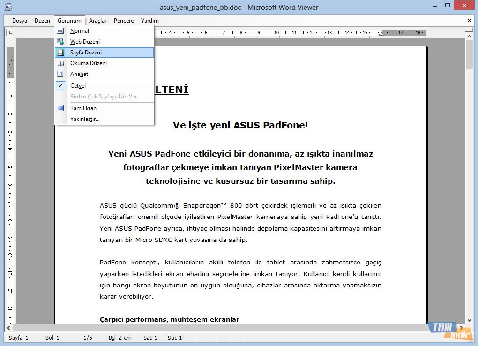Click the vertical scrollbar up arrow
This screenshot has height=346, width=478.
[469, 36]
